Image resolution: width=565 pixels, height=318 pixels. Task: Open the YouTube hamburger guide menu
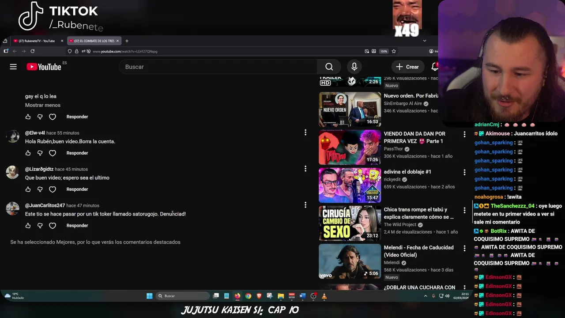point(13,67)
